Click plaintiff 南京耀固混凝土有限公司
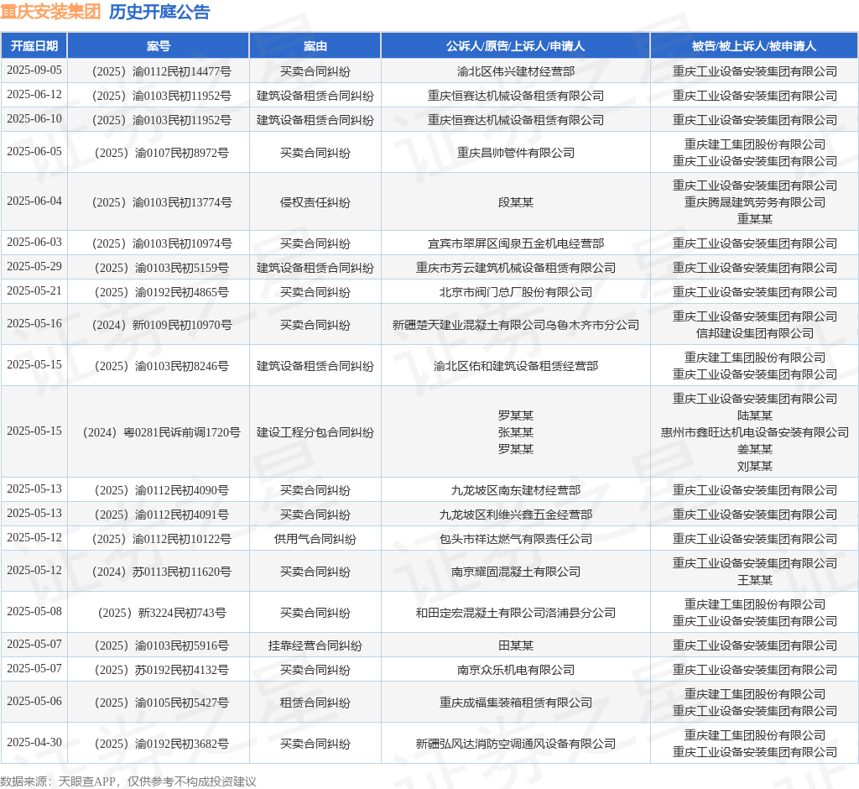Viewport: 859px width, 789px height. tap(516, 572)
